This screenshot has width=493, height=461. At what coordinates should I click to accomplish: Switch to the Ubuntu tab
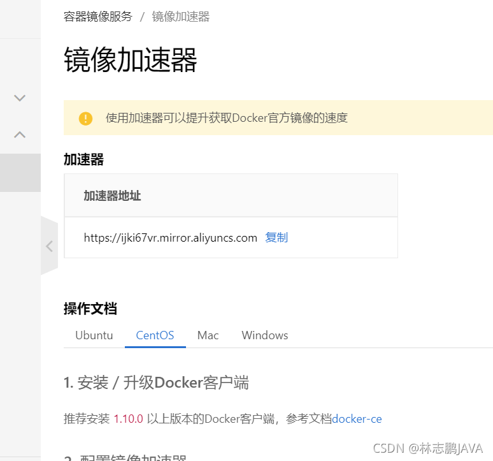[x=94, y=335]
